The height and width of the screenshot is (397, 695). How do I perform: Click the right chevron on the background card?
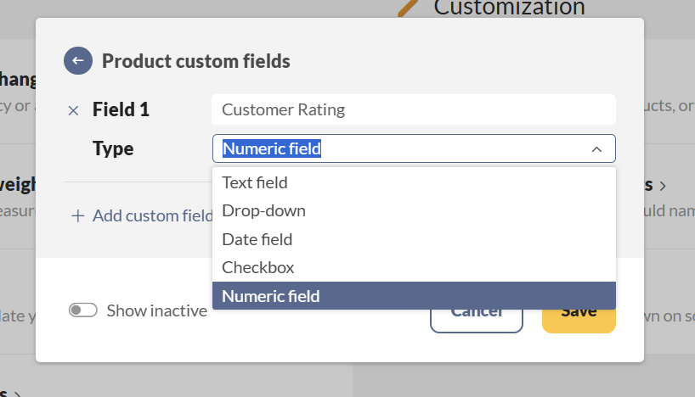point(662,185)
